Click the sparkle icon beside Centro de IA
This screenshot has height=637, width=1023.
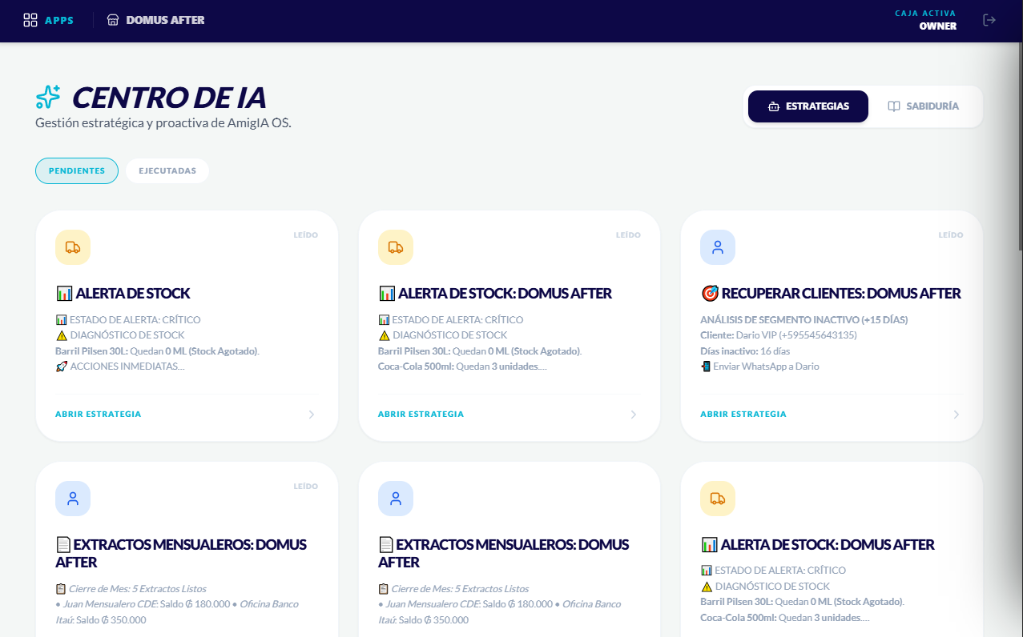click(x=48, y=97)
